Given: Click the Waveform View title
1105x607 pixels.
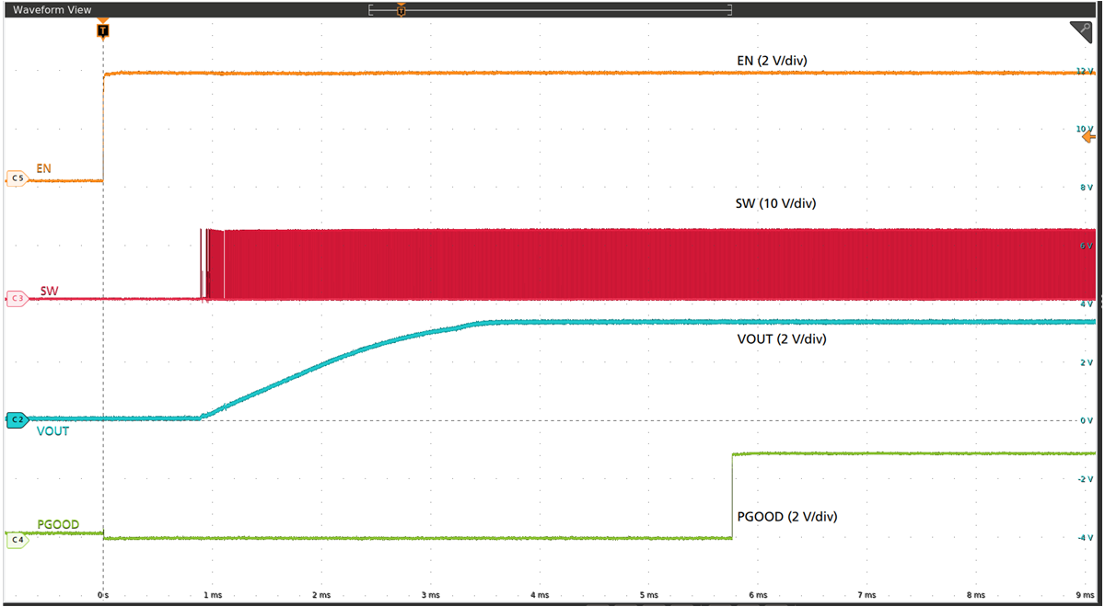Looking at the screenshot, I should click(x=51, y=9).
